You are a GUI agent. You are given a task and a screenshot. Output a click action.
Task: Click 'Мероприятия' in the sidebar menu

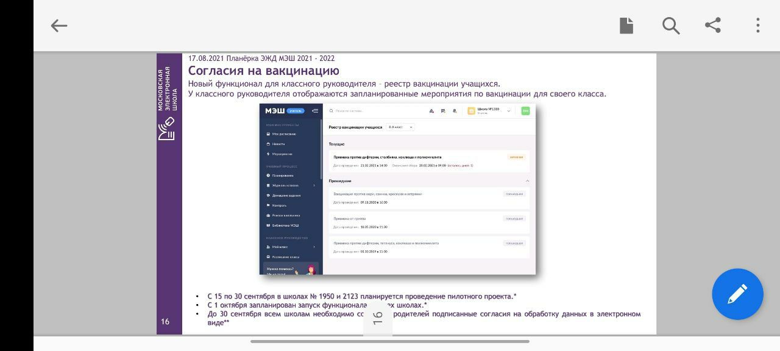click(x=279, y=154)
